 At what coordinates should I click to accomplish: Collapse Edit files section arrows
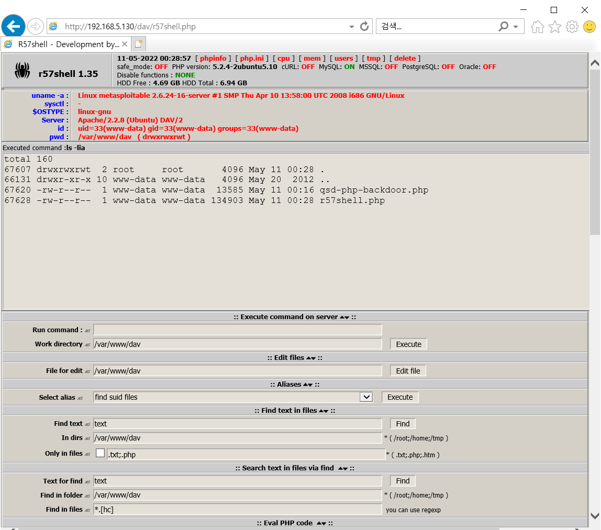[311, 358]
